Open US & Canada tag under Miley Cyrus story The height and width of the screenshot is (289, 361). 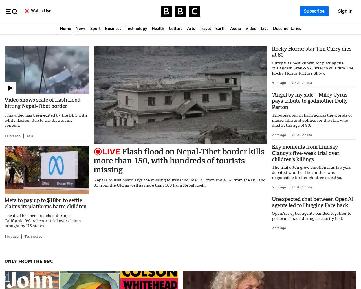[302, 135]
